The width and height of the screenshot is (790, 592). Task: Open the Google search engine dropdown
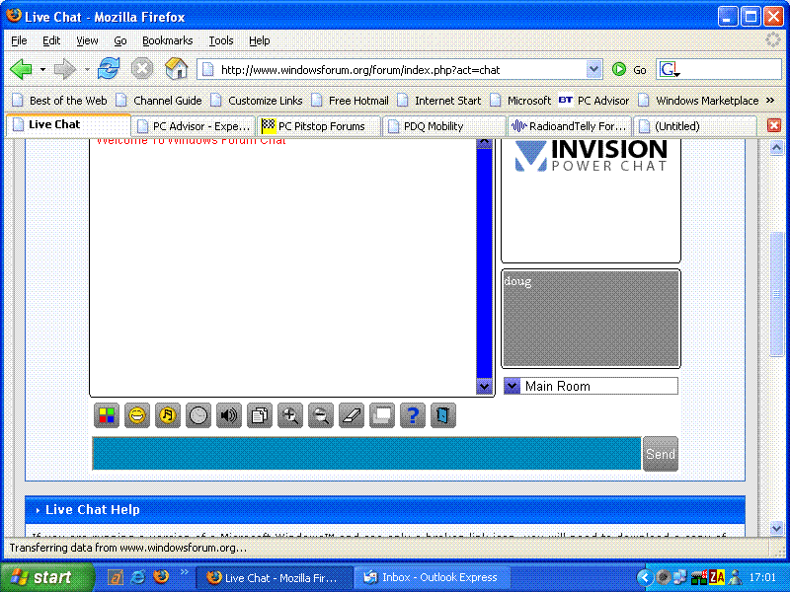point(670,69)
